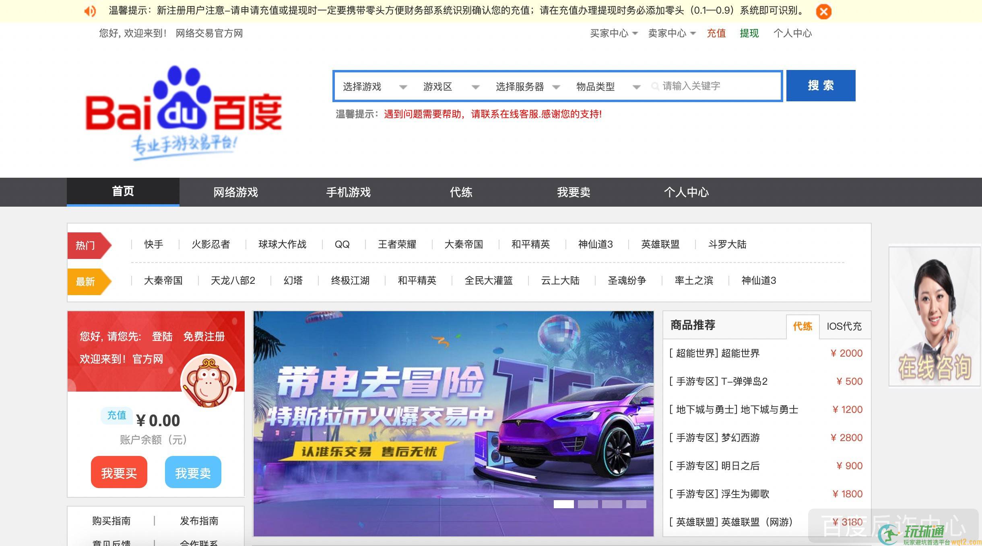Select the 首页 navigation tab
This screenshot has width=982, height=546.
123,192
